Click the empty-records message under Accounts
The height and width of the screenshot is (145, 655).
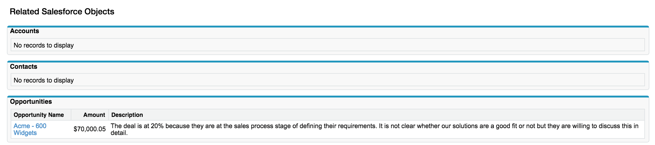(44, 45)
